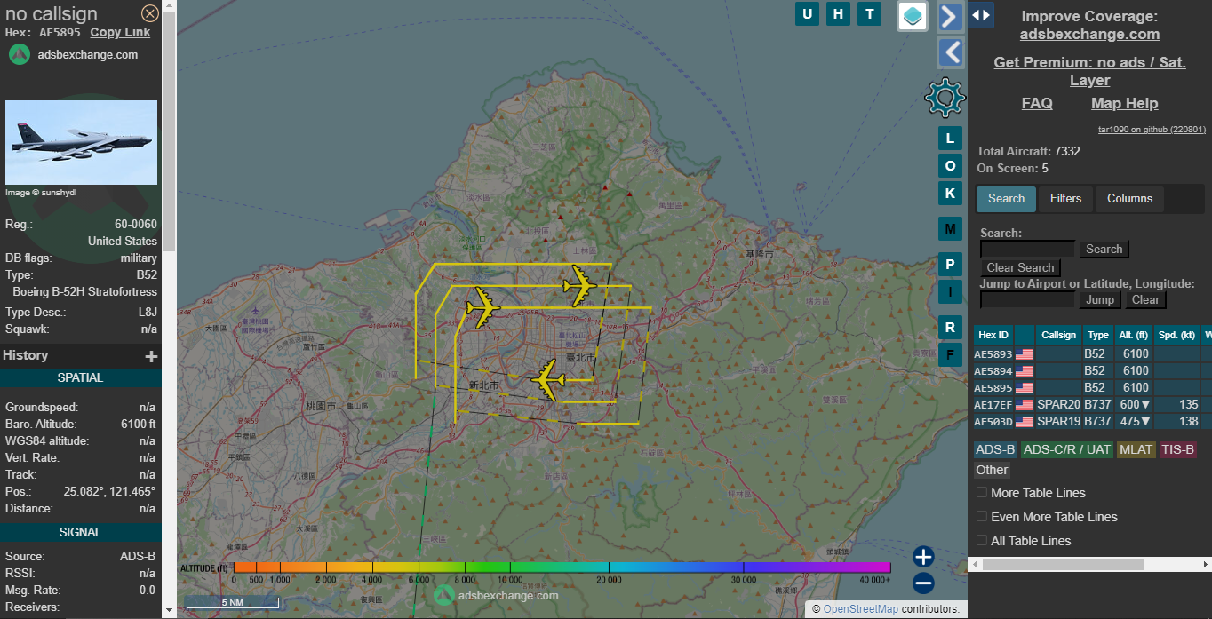Select the southern B-52 aircraft icon
The width and height of the screenshot is (1212, 619).
pyautogui.click(x=547, y=379)
